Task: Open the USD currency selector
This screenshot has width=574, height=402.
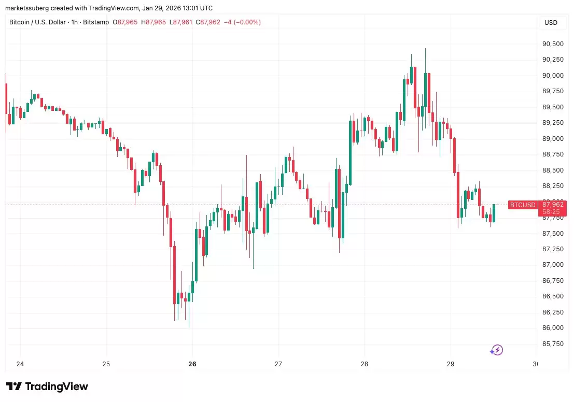Action: click(x=551, y=23)
